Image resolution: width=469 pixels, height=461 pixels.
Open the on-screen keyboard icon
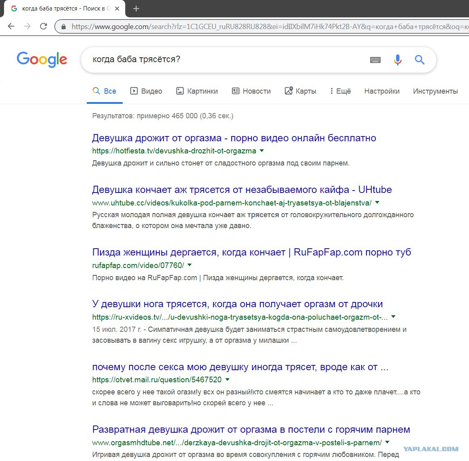tap(375, 60)
